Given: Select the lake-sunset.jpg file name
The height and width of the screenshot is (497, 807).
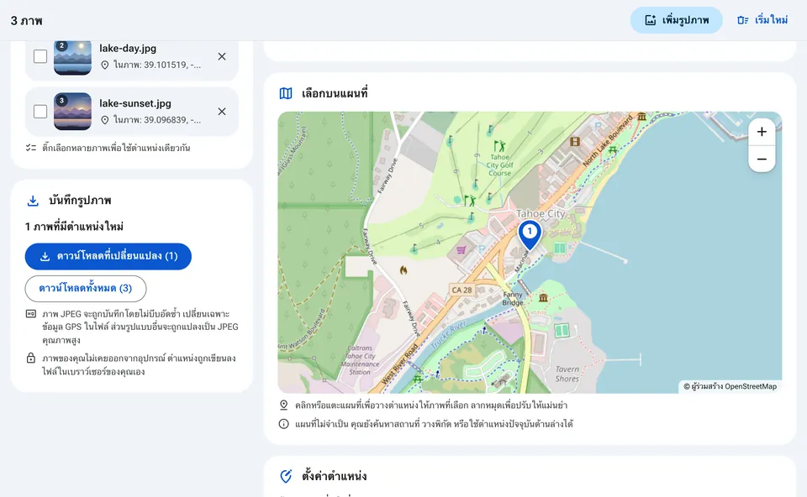Looking at the screenshot, I should tap(135, 103).
